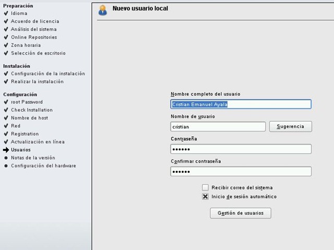Click the Nuevo usuario local title
Viewport: 334px width, 250px height.
(140, 8)
